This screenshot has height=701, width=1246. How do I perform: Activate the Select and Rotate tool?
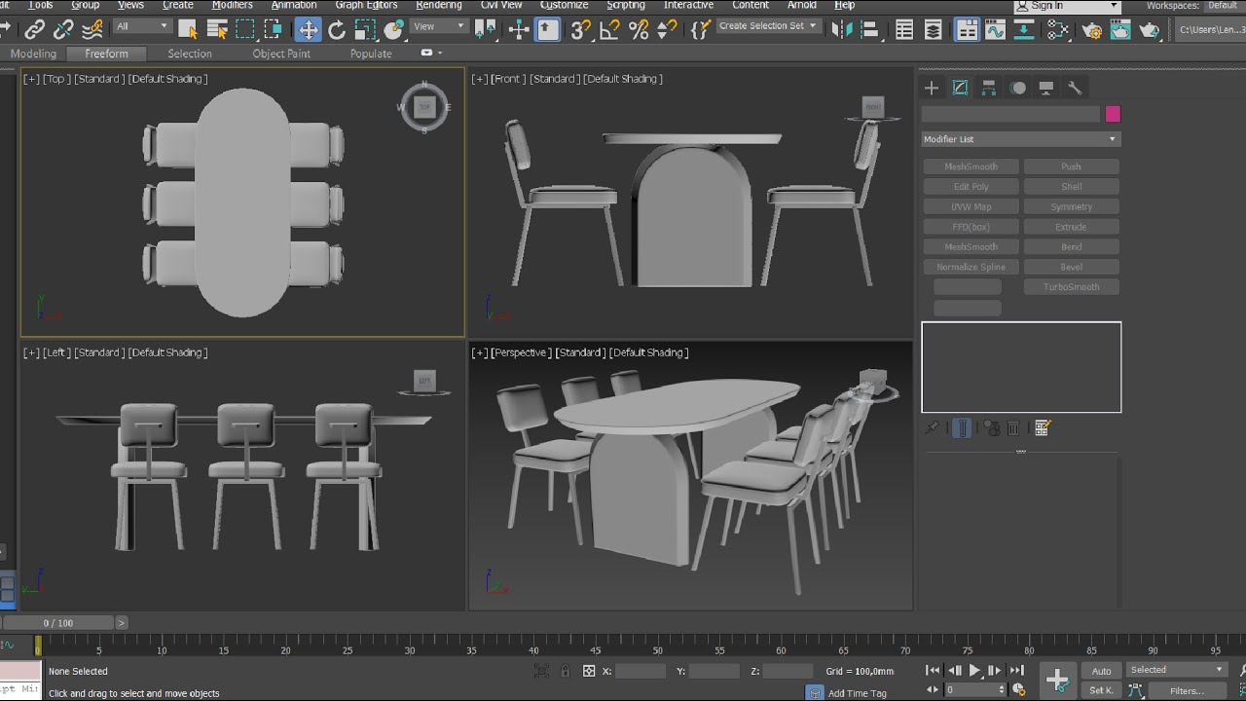[337, 30]
